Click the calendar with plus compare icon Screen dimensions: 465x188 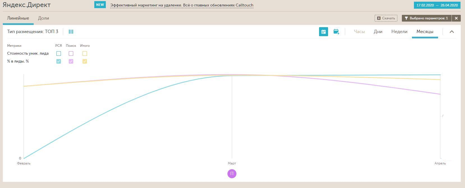(336, 32)
